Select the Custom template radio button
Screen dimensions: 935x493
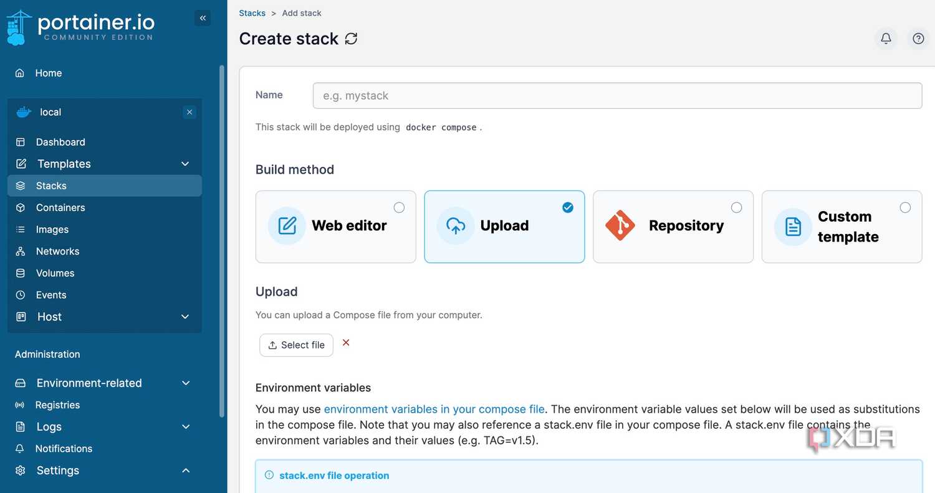click(x=905, y=207)
